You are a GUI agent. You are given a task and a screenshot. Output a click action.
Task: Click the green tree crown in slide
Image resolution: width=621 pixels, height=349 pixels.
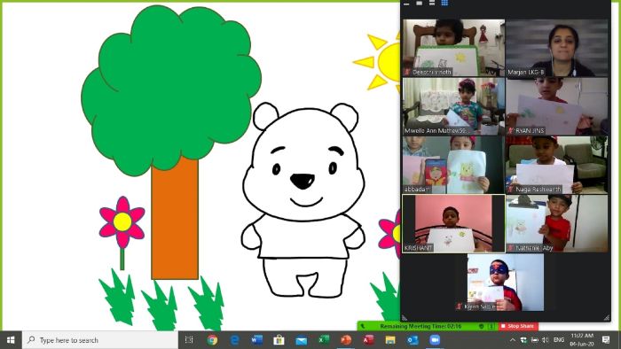coord(171,90)
